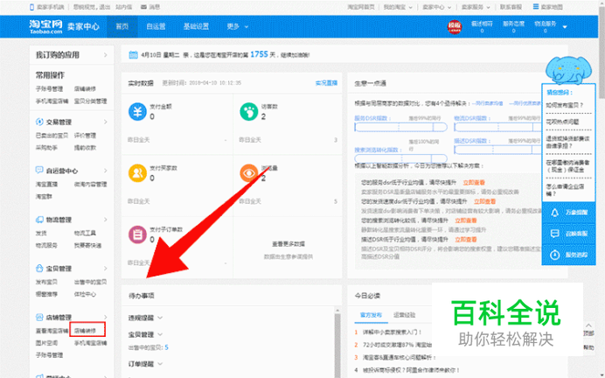Screen dimensions: 605x378
Task: Expand 物流管理 section arrow
Action: coord(105,220)
